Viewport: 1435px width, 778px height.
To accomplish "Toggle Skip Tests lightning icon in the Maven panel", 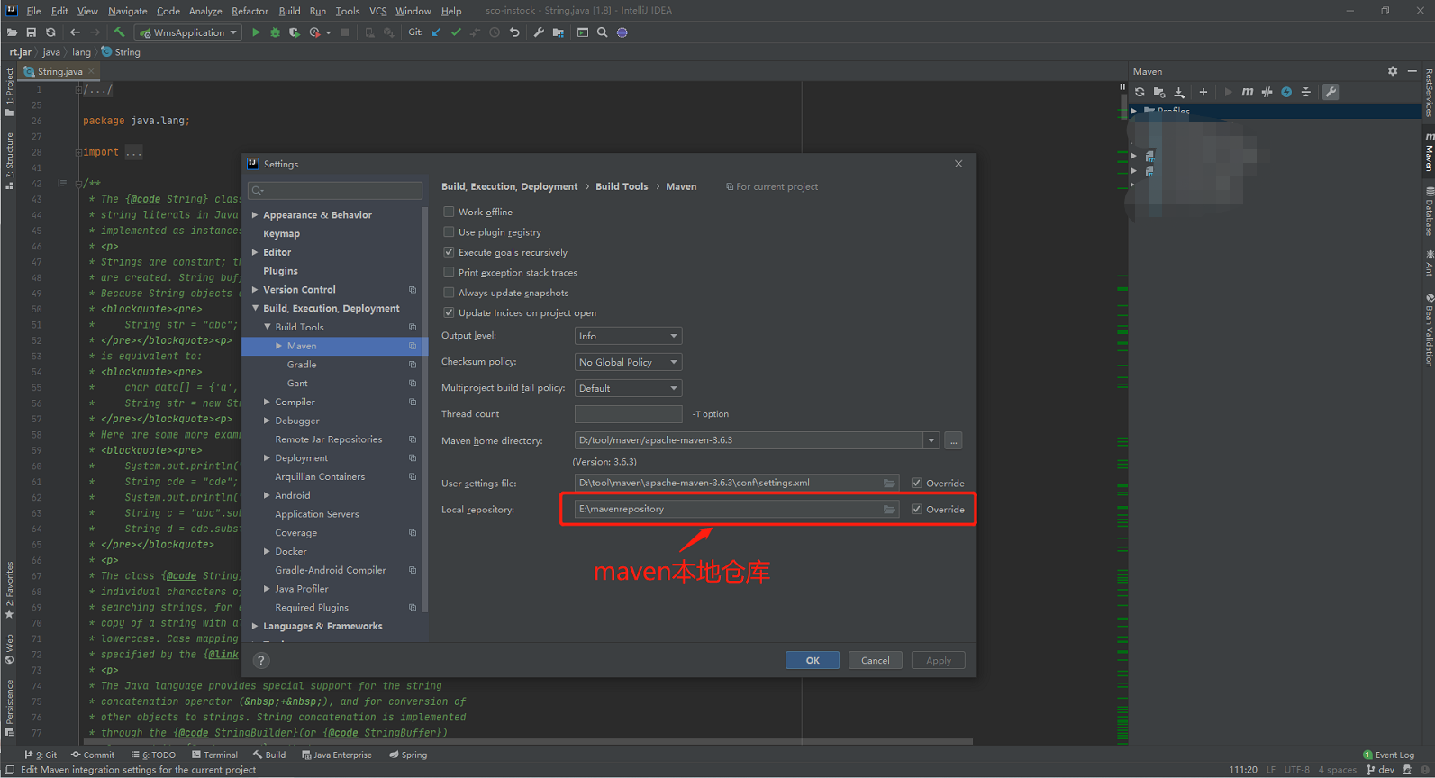I will click(1286, 92).
